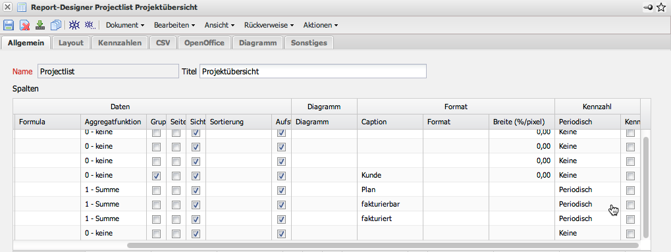The width and height of the screenshot is (671, 252).
Task: Uncheck the Grup checkbox in Kunde row
Action: (157, 176)
